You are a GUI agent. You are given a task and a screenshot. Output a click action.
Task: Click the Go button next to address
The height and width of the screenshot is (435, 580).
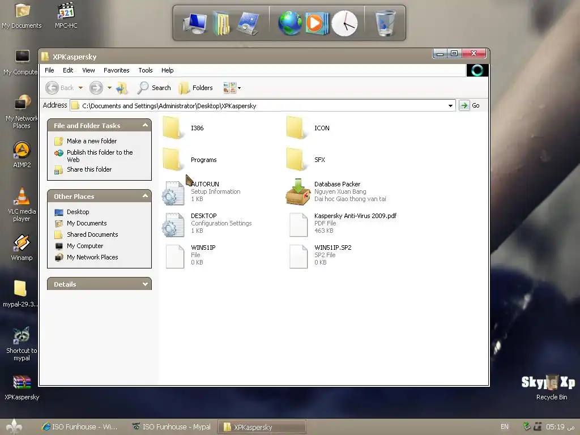[x=470, y=105]
